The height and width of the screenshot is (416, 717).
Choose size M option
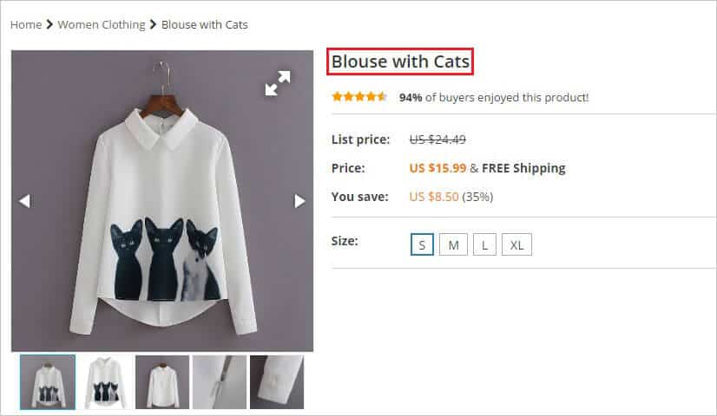point(453,244)
